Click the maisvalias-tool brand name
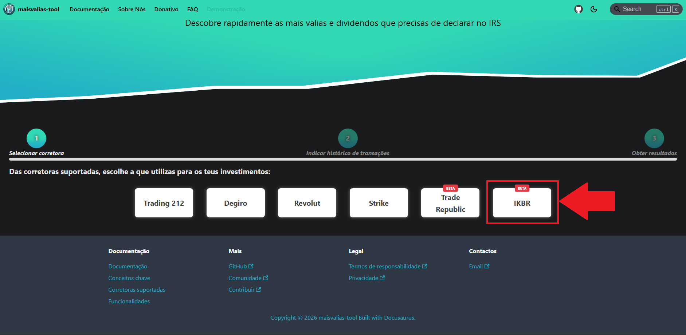 [39, 9]
